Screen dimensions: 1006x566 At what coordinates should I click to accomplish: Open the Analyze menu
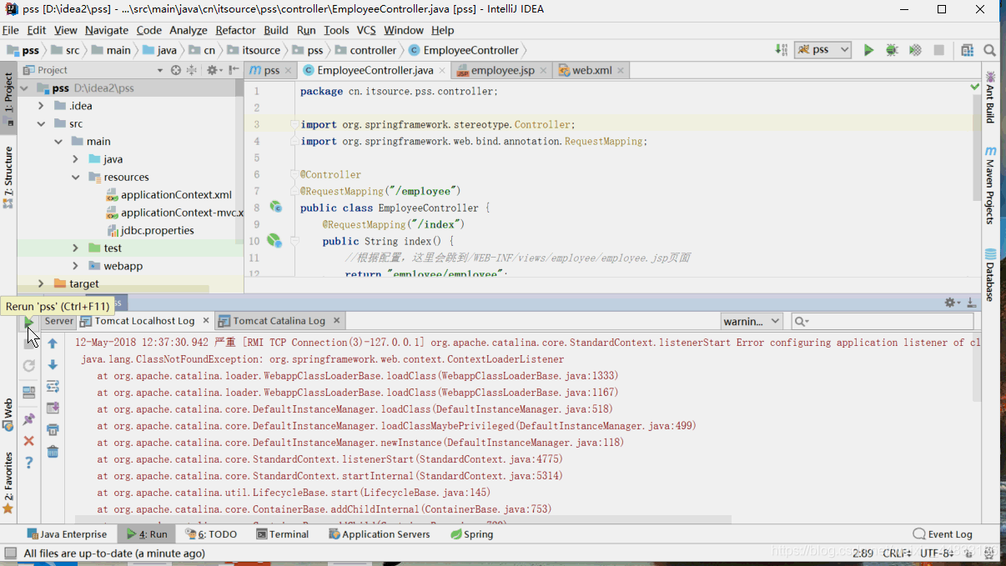(188, 30)
